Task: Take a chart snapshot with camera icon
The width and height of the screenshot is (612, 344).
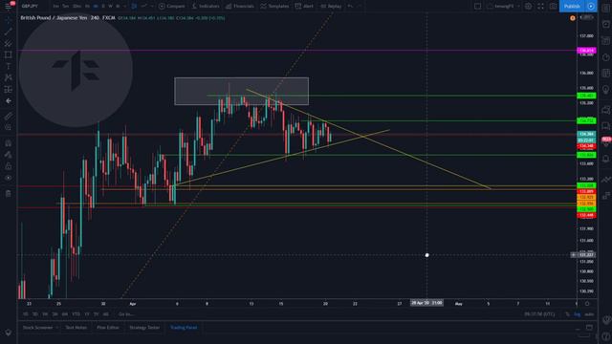Action: coord(553,7)
